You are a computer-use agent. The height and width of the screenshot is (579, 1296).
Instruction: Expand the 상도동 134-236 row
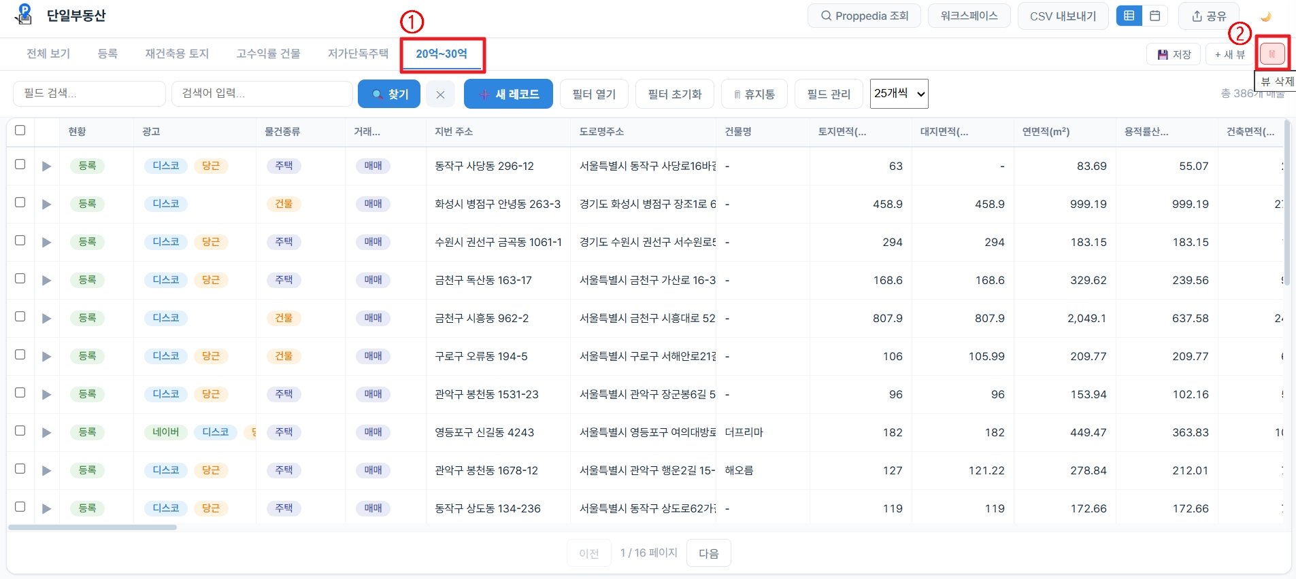point(46,509)
